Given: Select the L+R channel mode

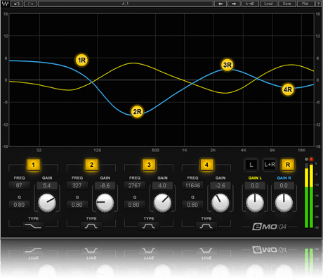Looking at the screenshot, I should [270, 165].
